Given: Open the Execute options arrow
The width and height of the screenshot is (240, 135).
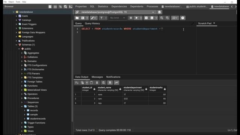Looking at the screenshot, I should click(x=141, y=18).
